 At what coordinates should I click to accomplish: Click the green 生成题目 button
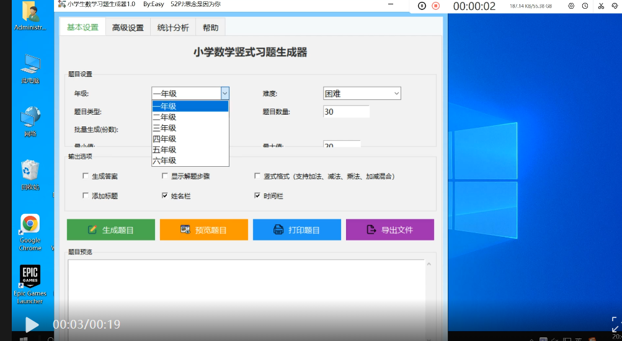pos(110,229)
